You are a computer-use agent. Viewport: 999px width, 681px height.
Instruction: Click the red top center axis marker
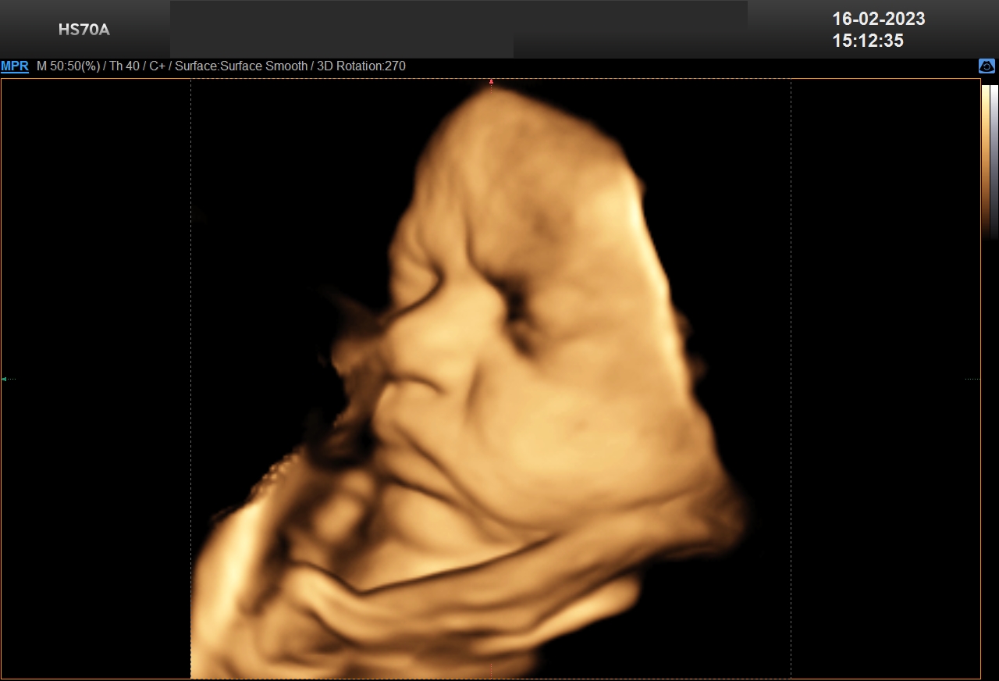491,81
